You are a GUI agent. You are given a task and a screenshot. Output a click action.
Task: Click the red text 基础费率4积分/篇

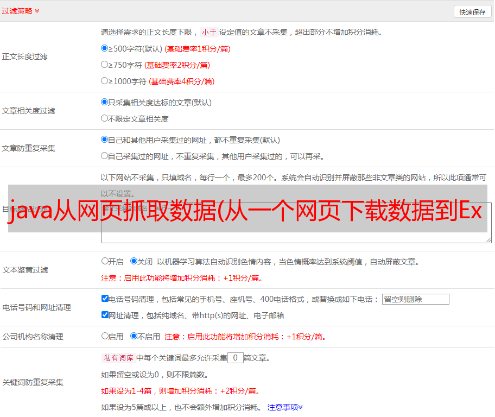pos(181,81)
